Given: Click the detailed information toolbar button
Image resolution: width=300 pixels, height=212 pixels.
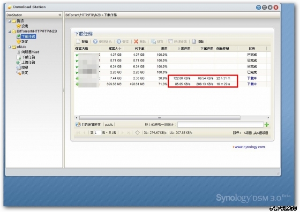Looking at the screenshot, I should 177,42.
